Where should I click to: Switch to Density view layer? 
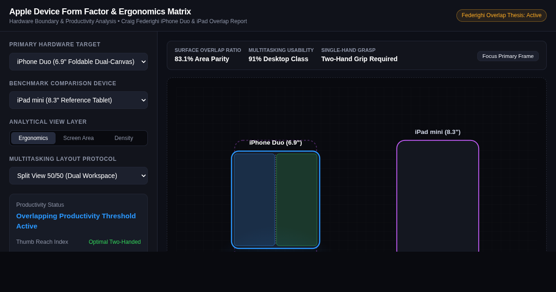coord(124,138)
